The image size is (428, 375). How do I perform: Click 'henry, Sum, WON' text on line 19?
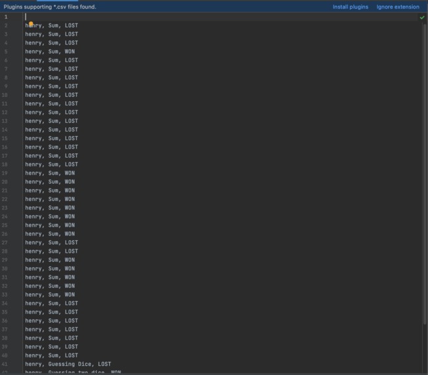point(50,173)
